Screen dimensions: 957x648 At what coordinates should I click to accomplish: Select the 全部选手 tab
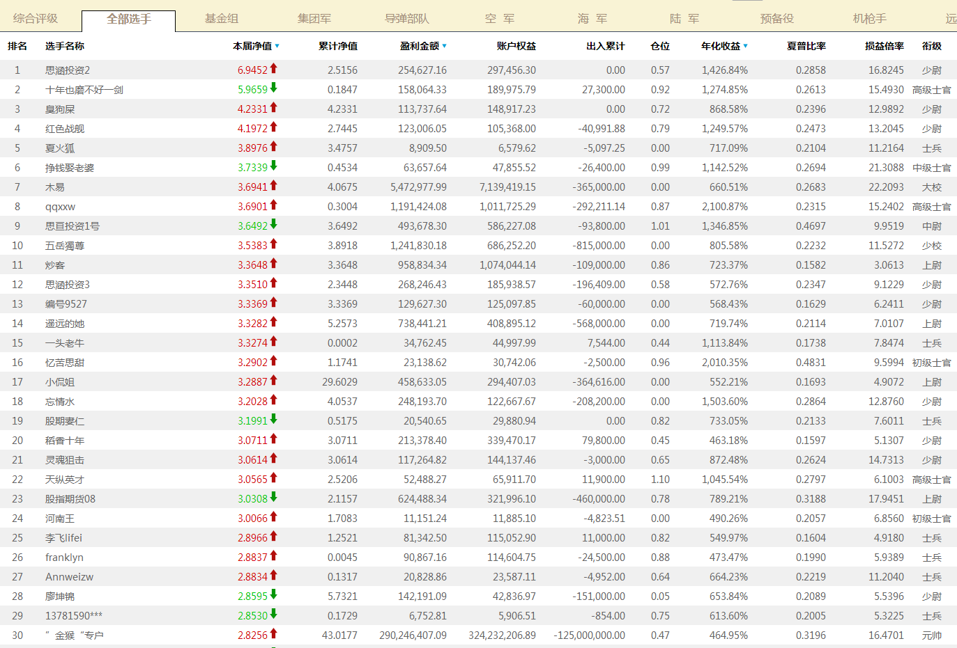[x=128, y=19]
